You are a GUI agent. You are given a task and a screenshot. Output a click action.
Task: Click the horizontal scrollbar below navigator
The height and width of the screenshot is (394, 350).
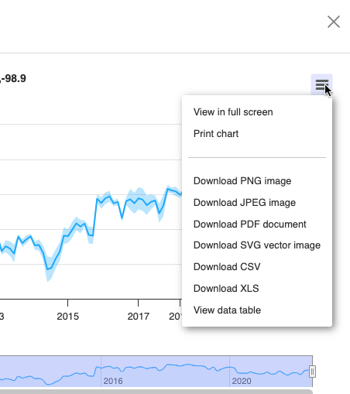(156, 392)
